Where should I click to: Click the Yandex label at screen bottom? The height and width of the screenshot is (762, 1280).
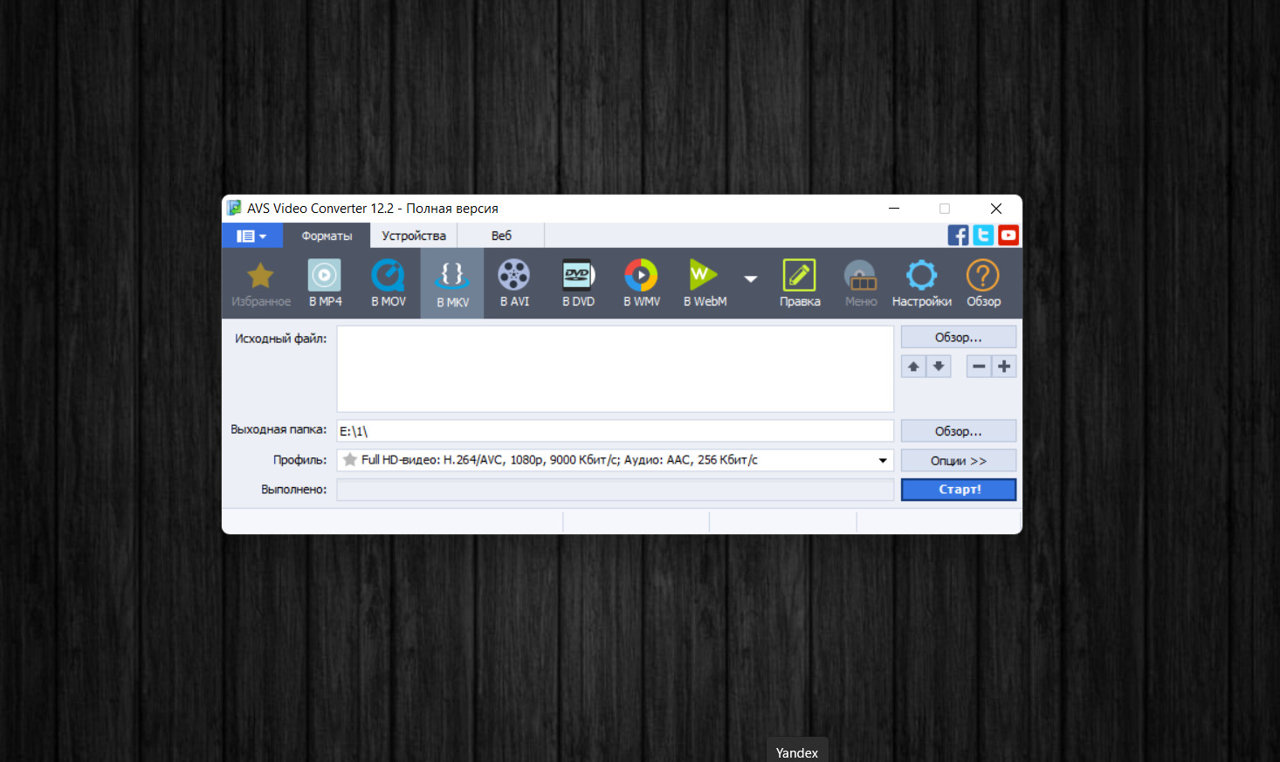(797, 752)
